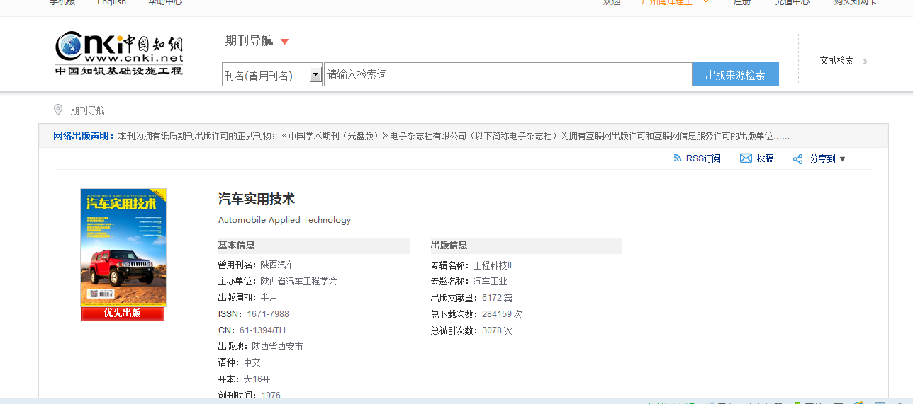
Task: Click the 基本信息 section header
Action: coord(237,246)
